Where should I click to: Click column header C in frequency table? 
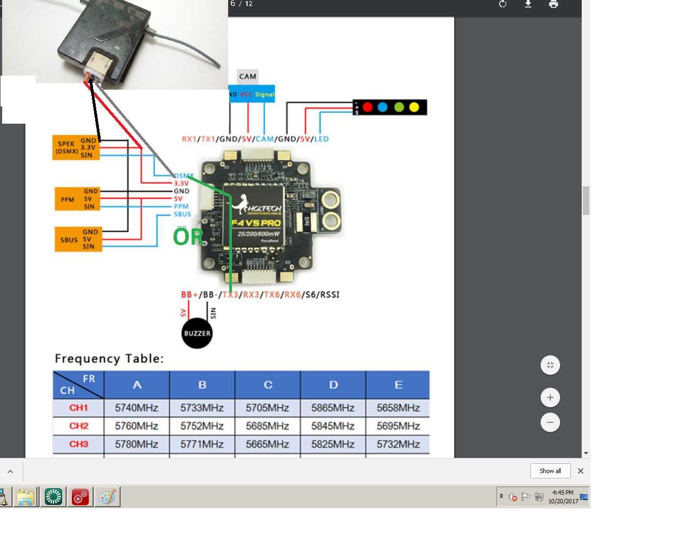pos(268,385)
